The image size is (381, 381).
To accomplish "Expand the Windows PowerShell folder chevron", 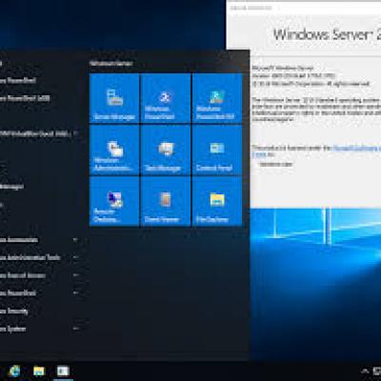I will pos(75,293).
